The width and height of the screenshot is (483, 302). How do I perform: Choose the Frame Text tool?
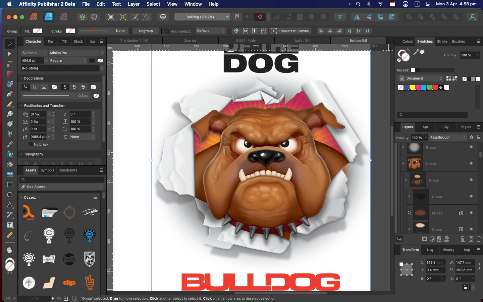point(10,225)
